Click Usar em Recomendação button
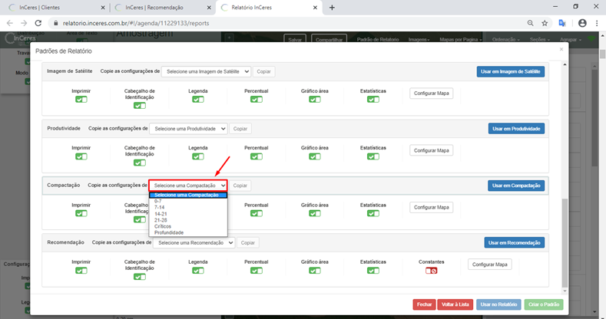 515,242
